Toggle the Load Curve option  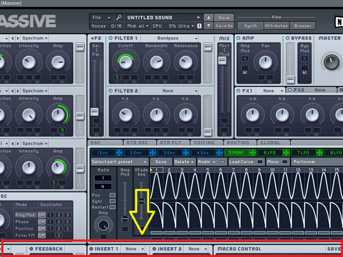pyautogui.click(x=260, y=162)
